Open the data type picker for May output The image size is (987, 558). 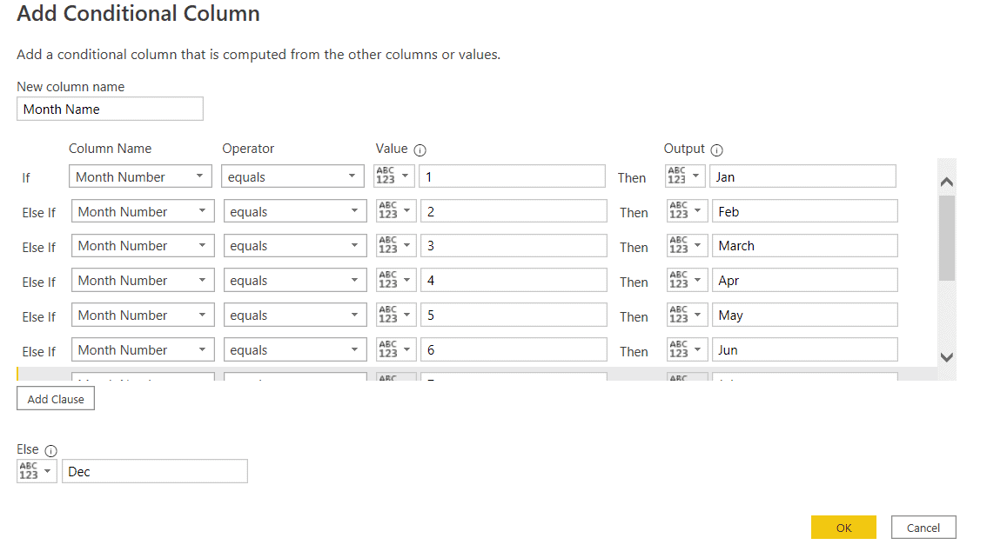point(685,315)
